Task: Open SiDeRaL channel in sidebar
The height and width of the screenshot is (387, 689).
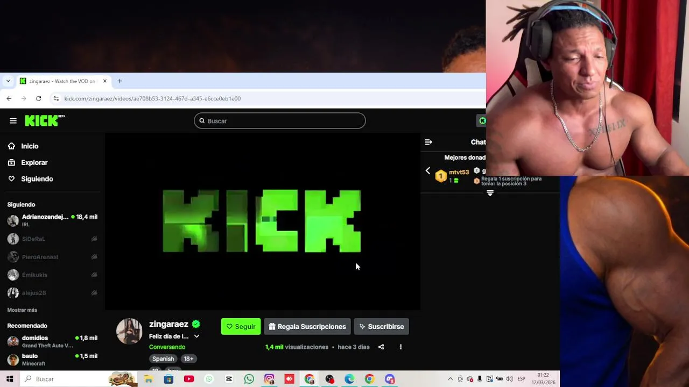Action: 52,239
